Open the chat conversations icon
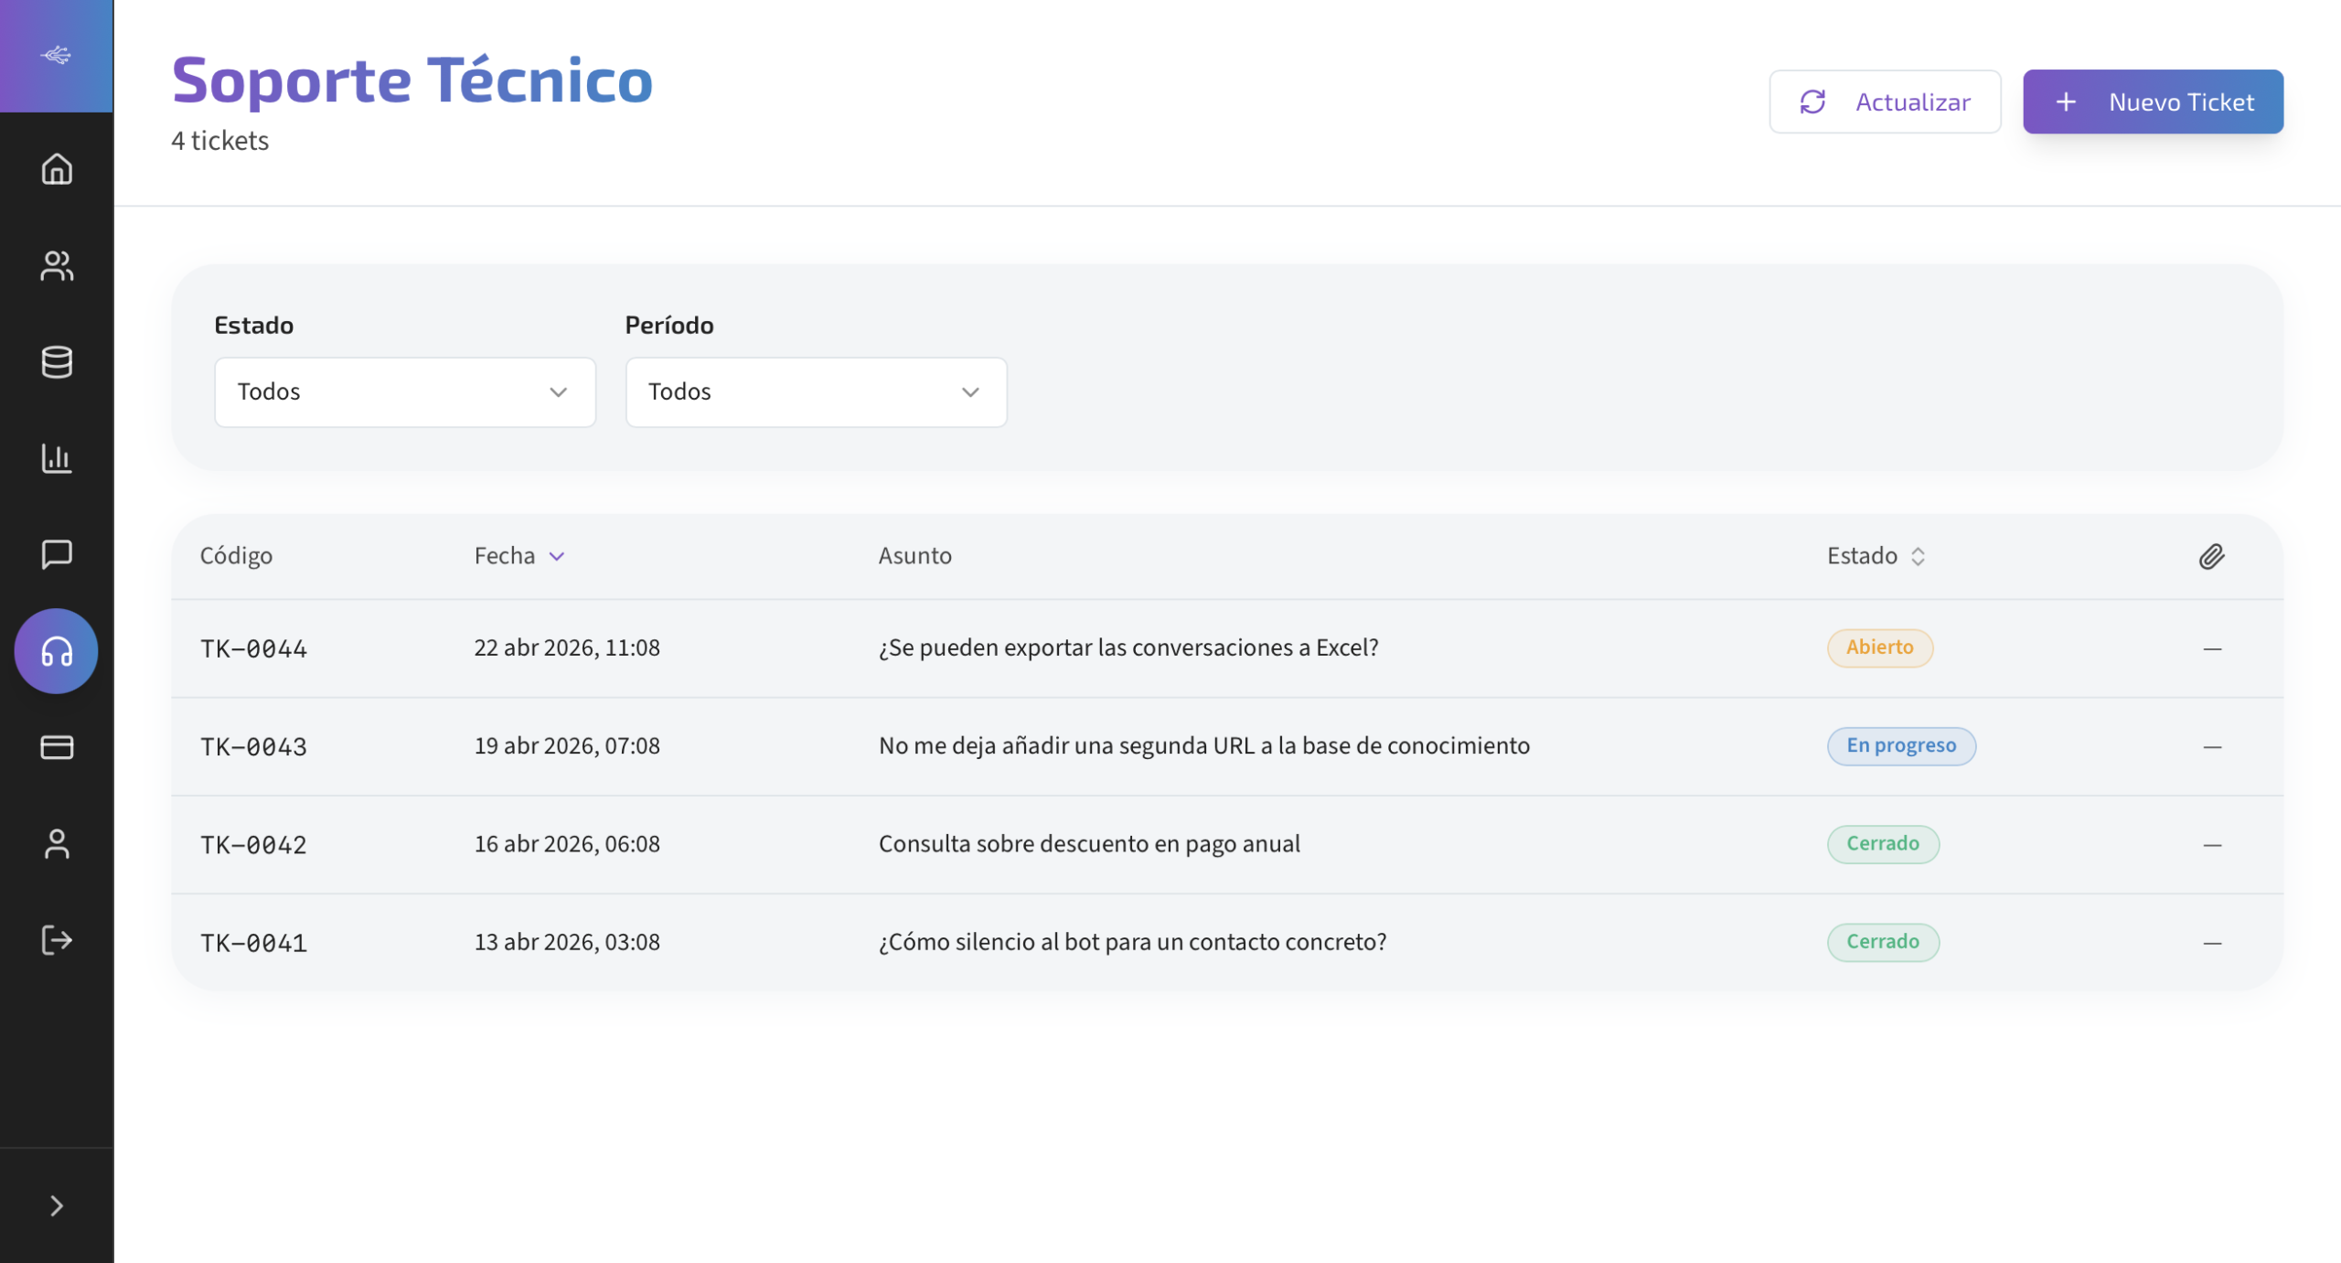The width and height of the screenshot is (2341, 1263). click(x=57, y=554)
